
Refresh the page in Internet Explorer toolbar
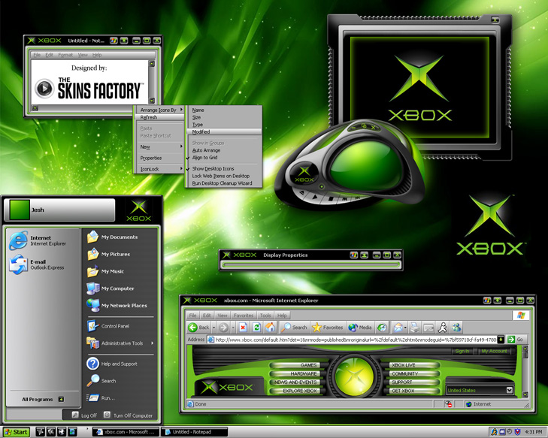pyautogui.click(x=256, y=328)
